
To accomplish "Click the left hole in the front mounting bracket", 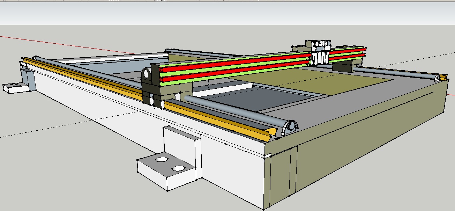I will [161, 160].
